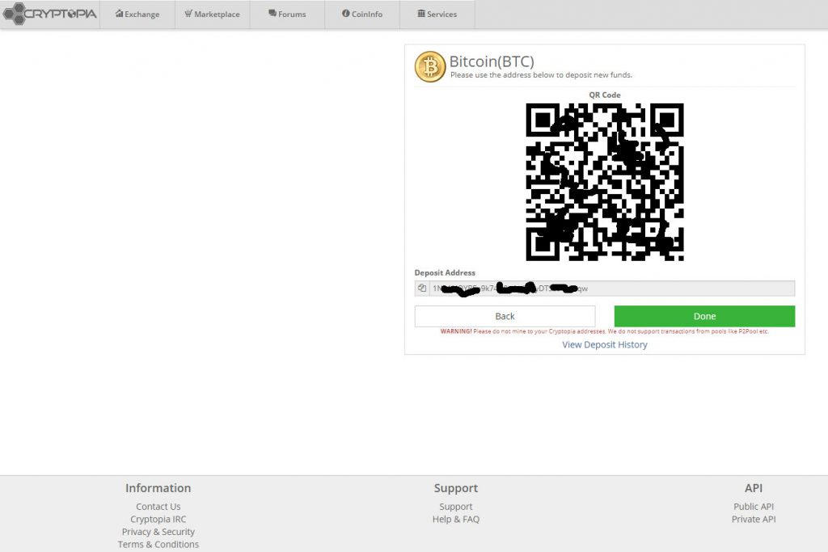Click the QR code image
This screenshot has width=828, height=552.
coord(605,182)
